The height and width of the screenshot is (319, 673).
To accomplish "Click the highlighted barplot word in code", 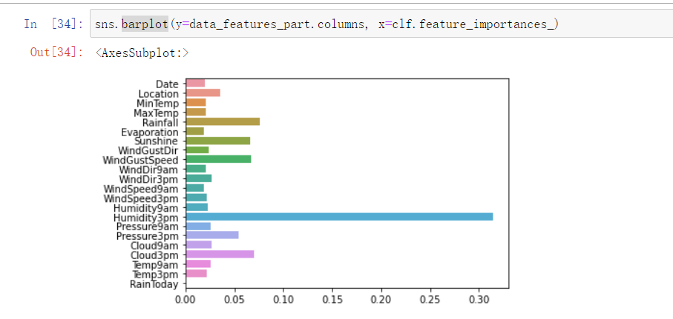I will pyautogui.click(x=145, y=24).
